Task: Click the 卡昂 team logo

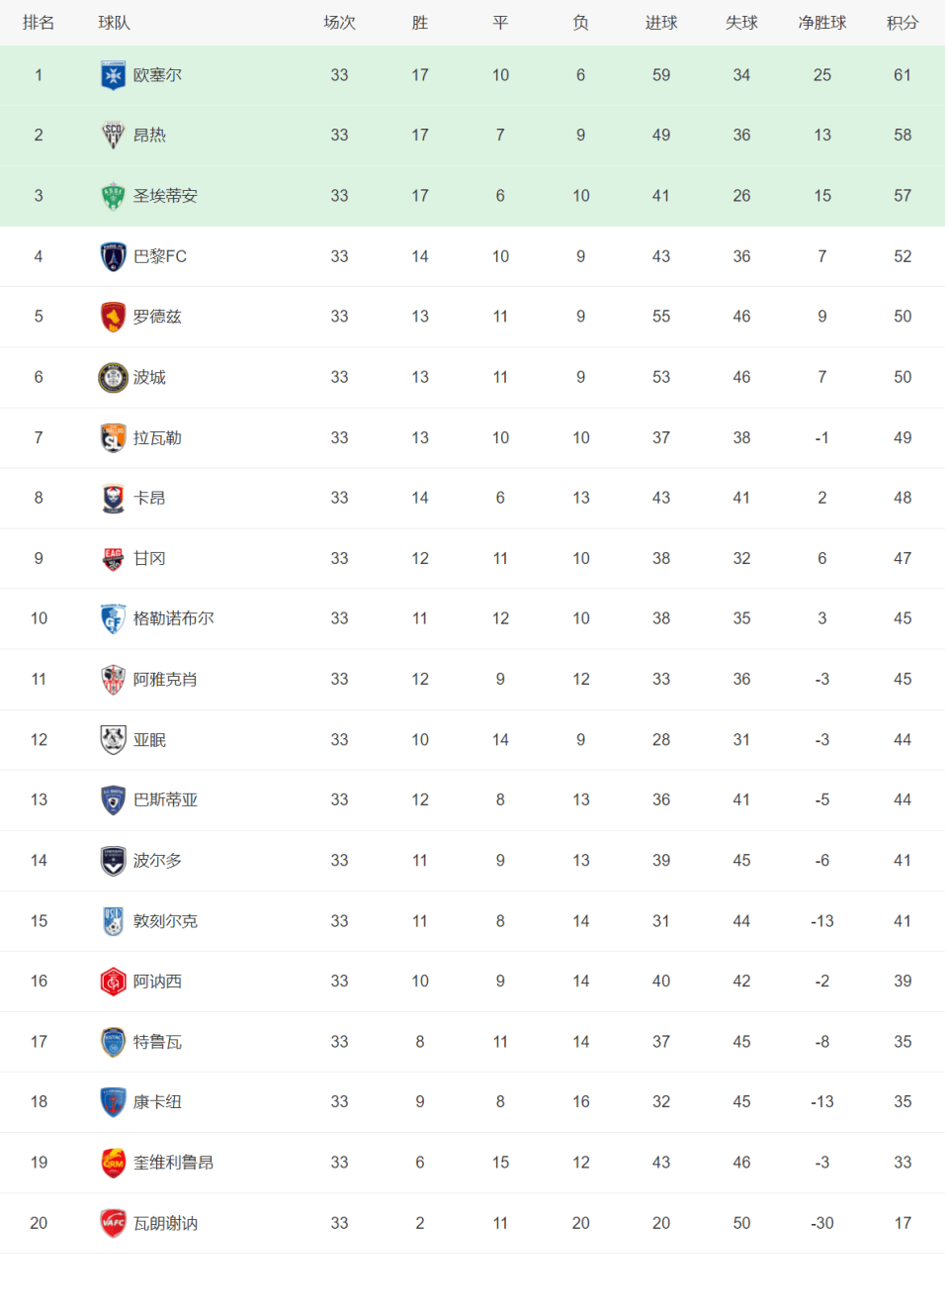Action: pos(113,498)
